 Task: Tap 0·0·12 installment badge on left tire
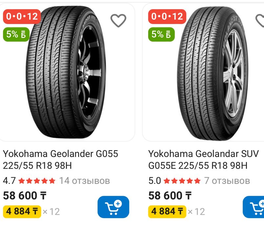click(22, 16)
